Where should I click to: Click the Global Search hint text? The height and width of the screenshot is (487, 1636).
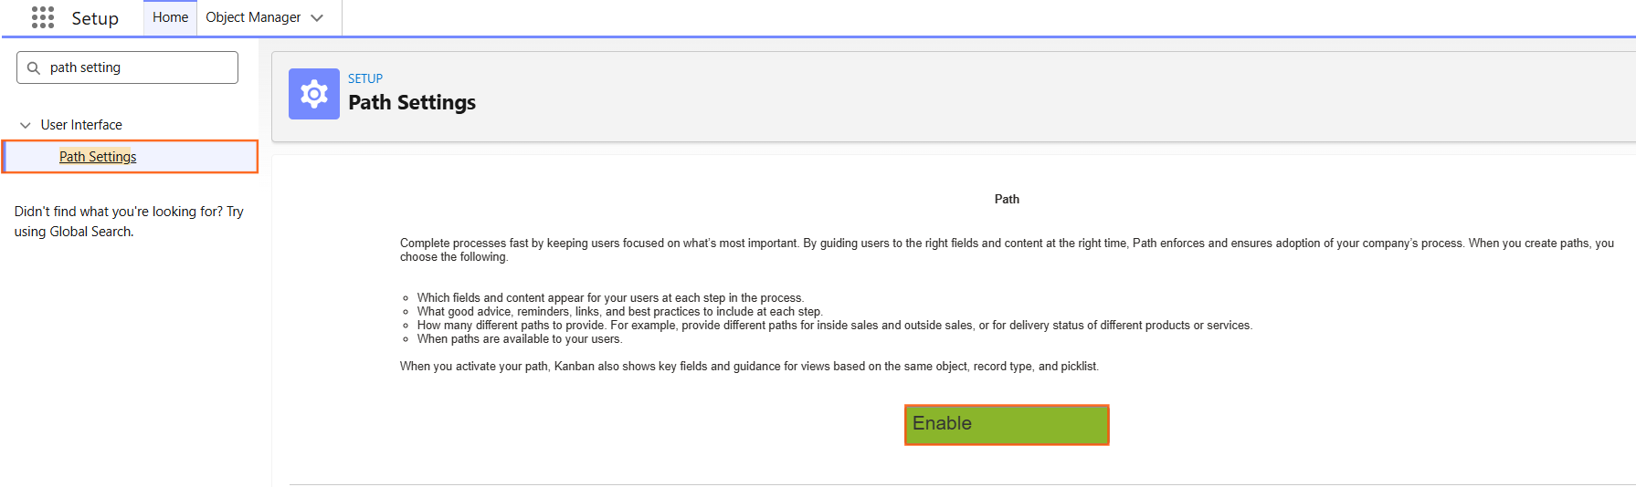129,222
